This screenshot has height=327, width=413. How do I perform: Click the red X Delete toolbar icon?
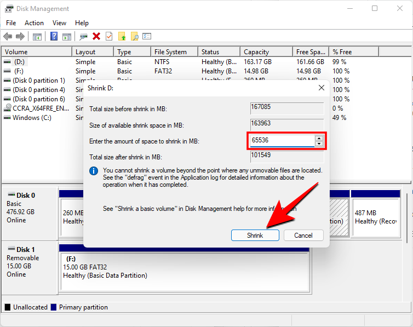(x=96, y=36)
